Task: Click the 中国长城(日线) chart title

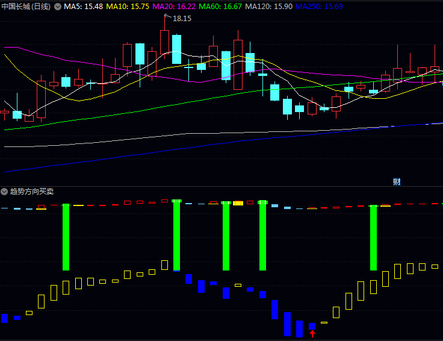Action: [x=26, y=7]
